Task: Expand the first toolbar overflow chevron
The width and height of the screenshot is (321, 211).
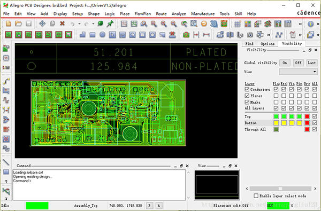Action: point(300,24)
